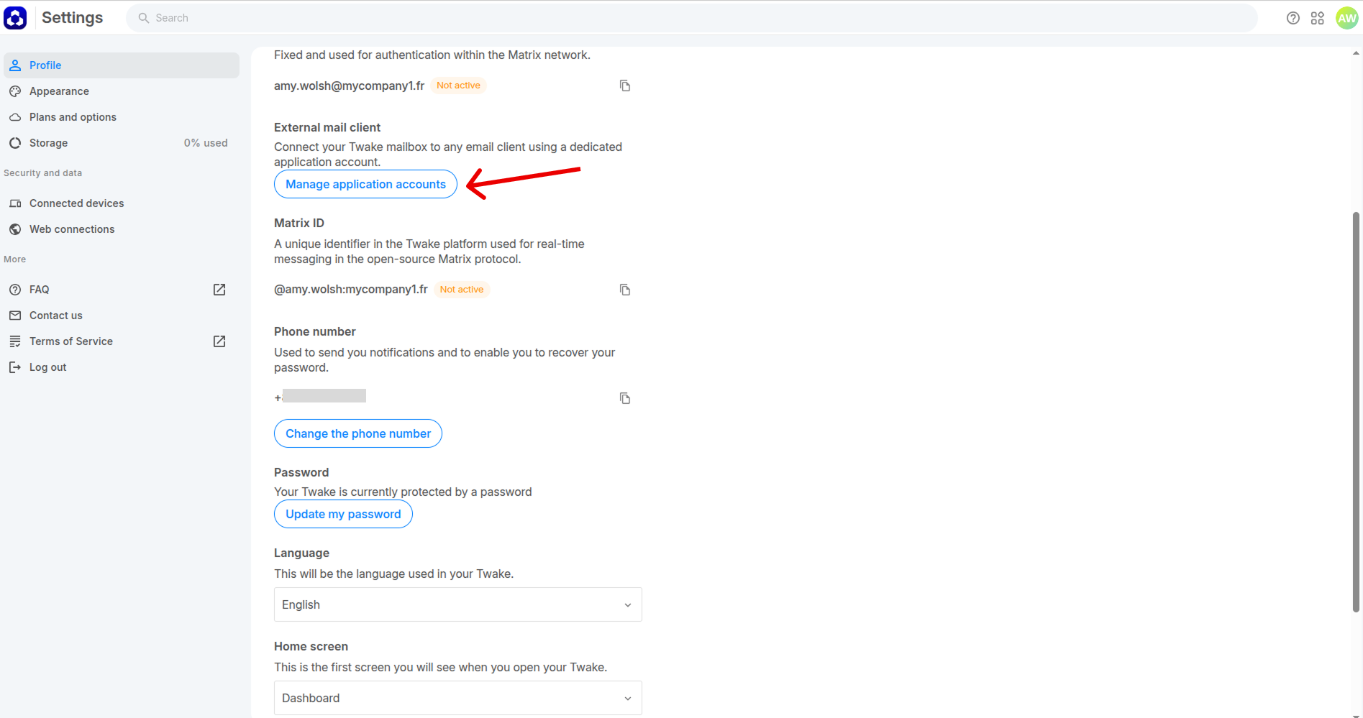Open the apps grid launcher
This screenshot has height=718, width=1363.
1318,18
